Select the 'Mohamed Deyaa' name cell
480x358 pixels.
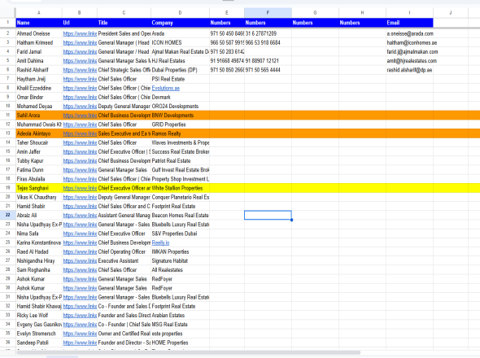point(39,107)
